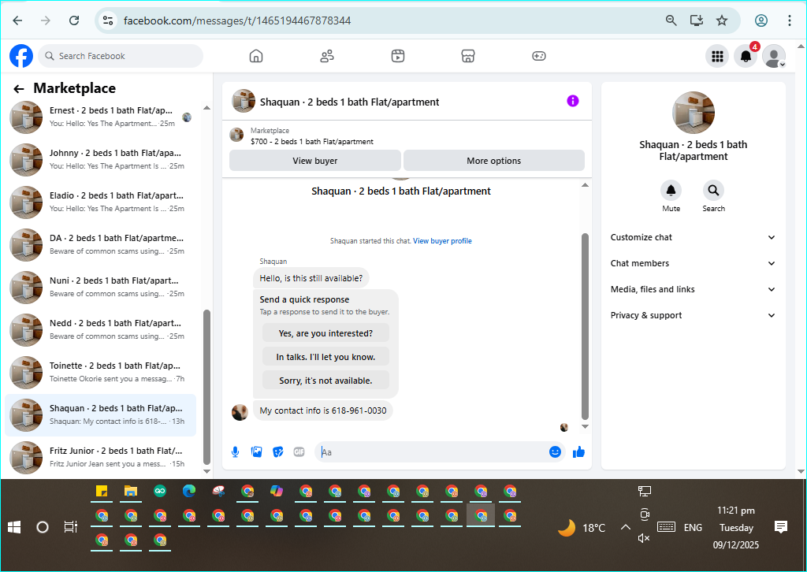The image size is (807, 572).
Task: Open DA conversation in the chat list
Action: click(101, 245)
